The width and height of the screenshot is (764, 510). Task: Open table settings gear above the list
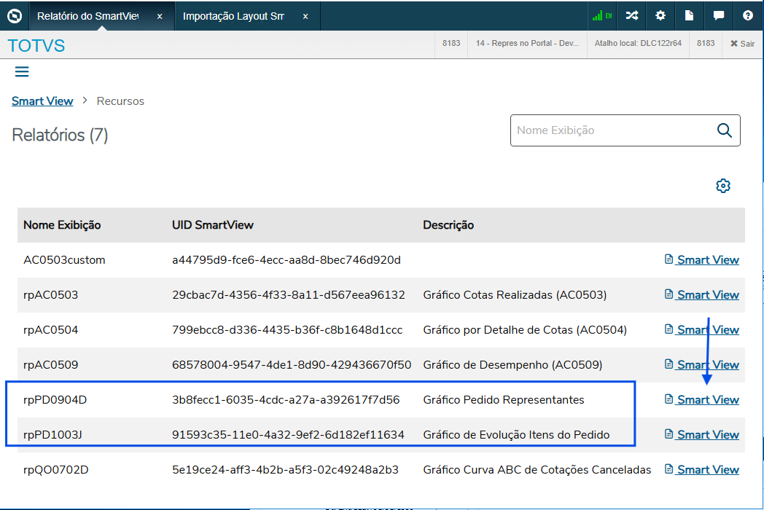pos(723,186)
